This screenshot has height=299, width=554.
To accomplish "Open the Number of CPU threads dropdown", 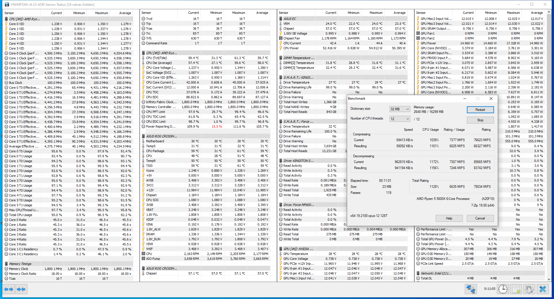I will click(400, 119).
